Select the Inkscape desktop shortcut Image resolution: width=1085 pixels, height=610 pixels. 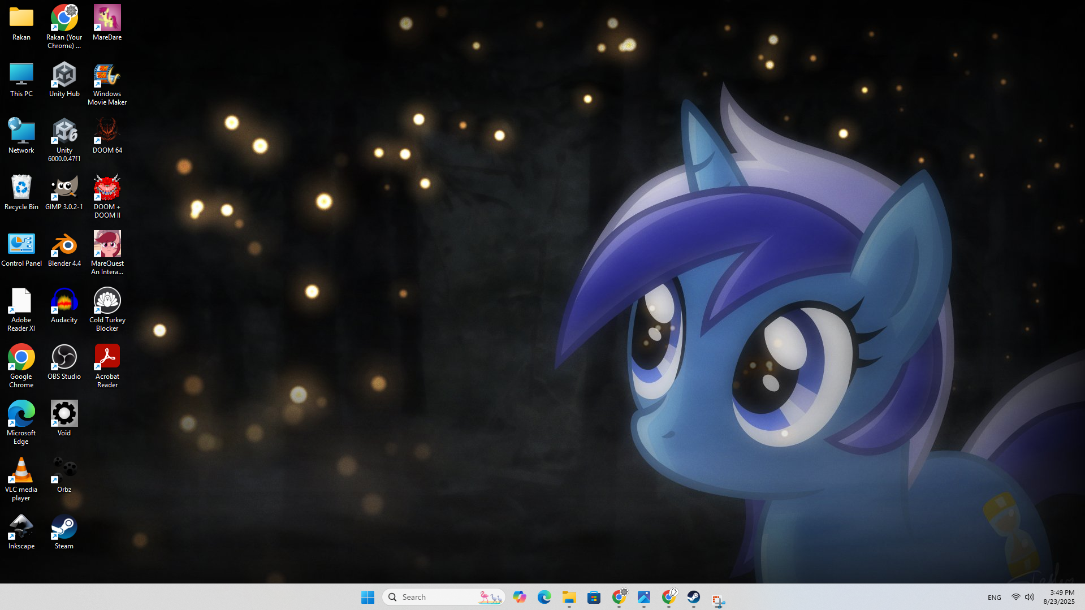click(21, 532)
